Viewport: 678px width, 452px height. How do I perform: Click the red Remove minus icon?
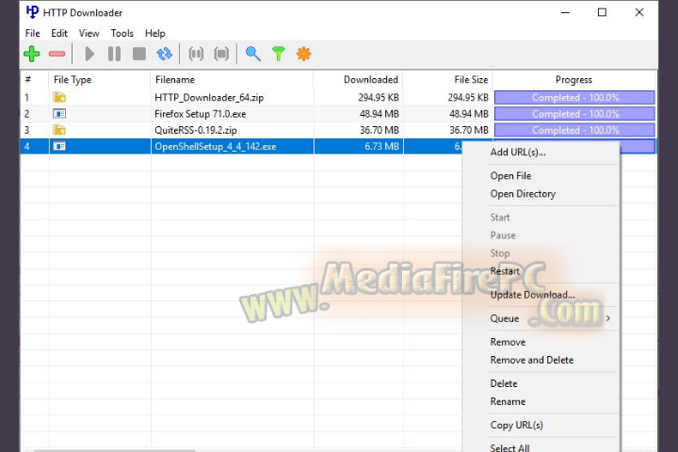[57, 54]
